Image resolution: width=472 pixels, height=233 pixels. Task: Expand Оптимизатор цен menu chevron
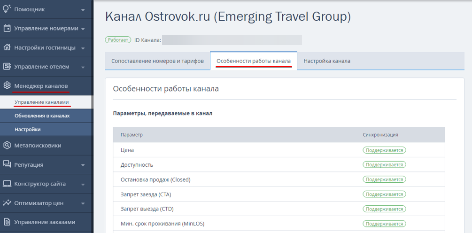coord(83,203)
